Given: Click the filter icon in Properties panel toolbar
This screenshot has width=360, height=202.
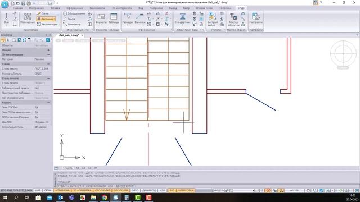Looking at the screenshot, I should pyautogui.click(x=29, y=40).
